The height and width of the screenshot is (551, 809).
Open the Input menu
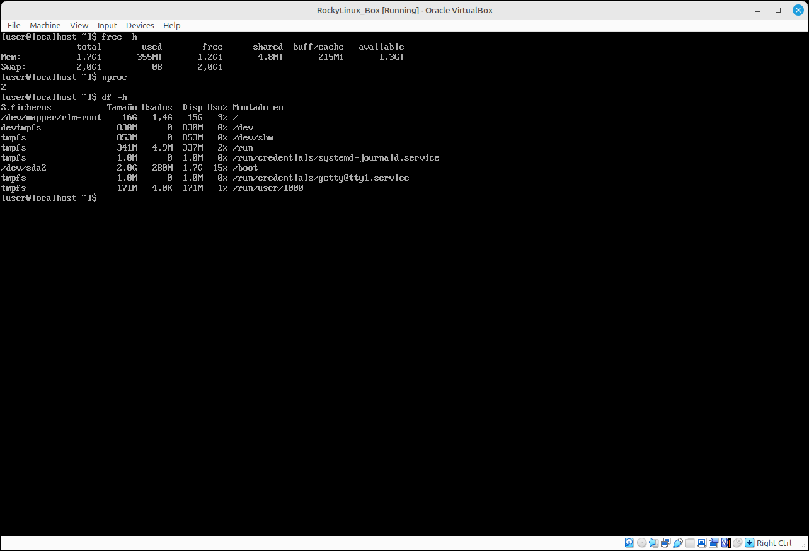107,25
